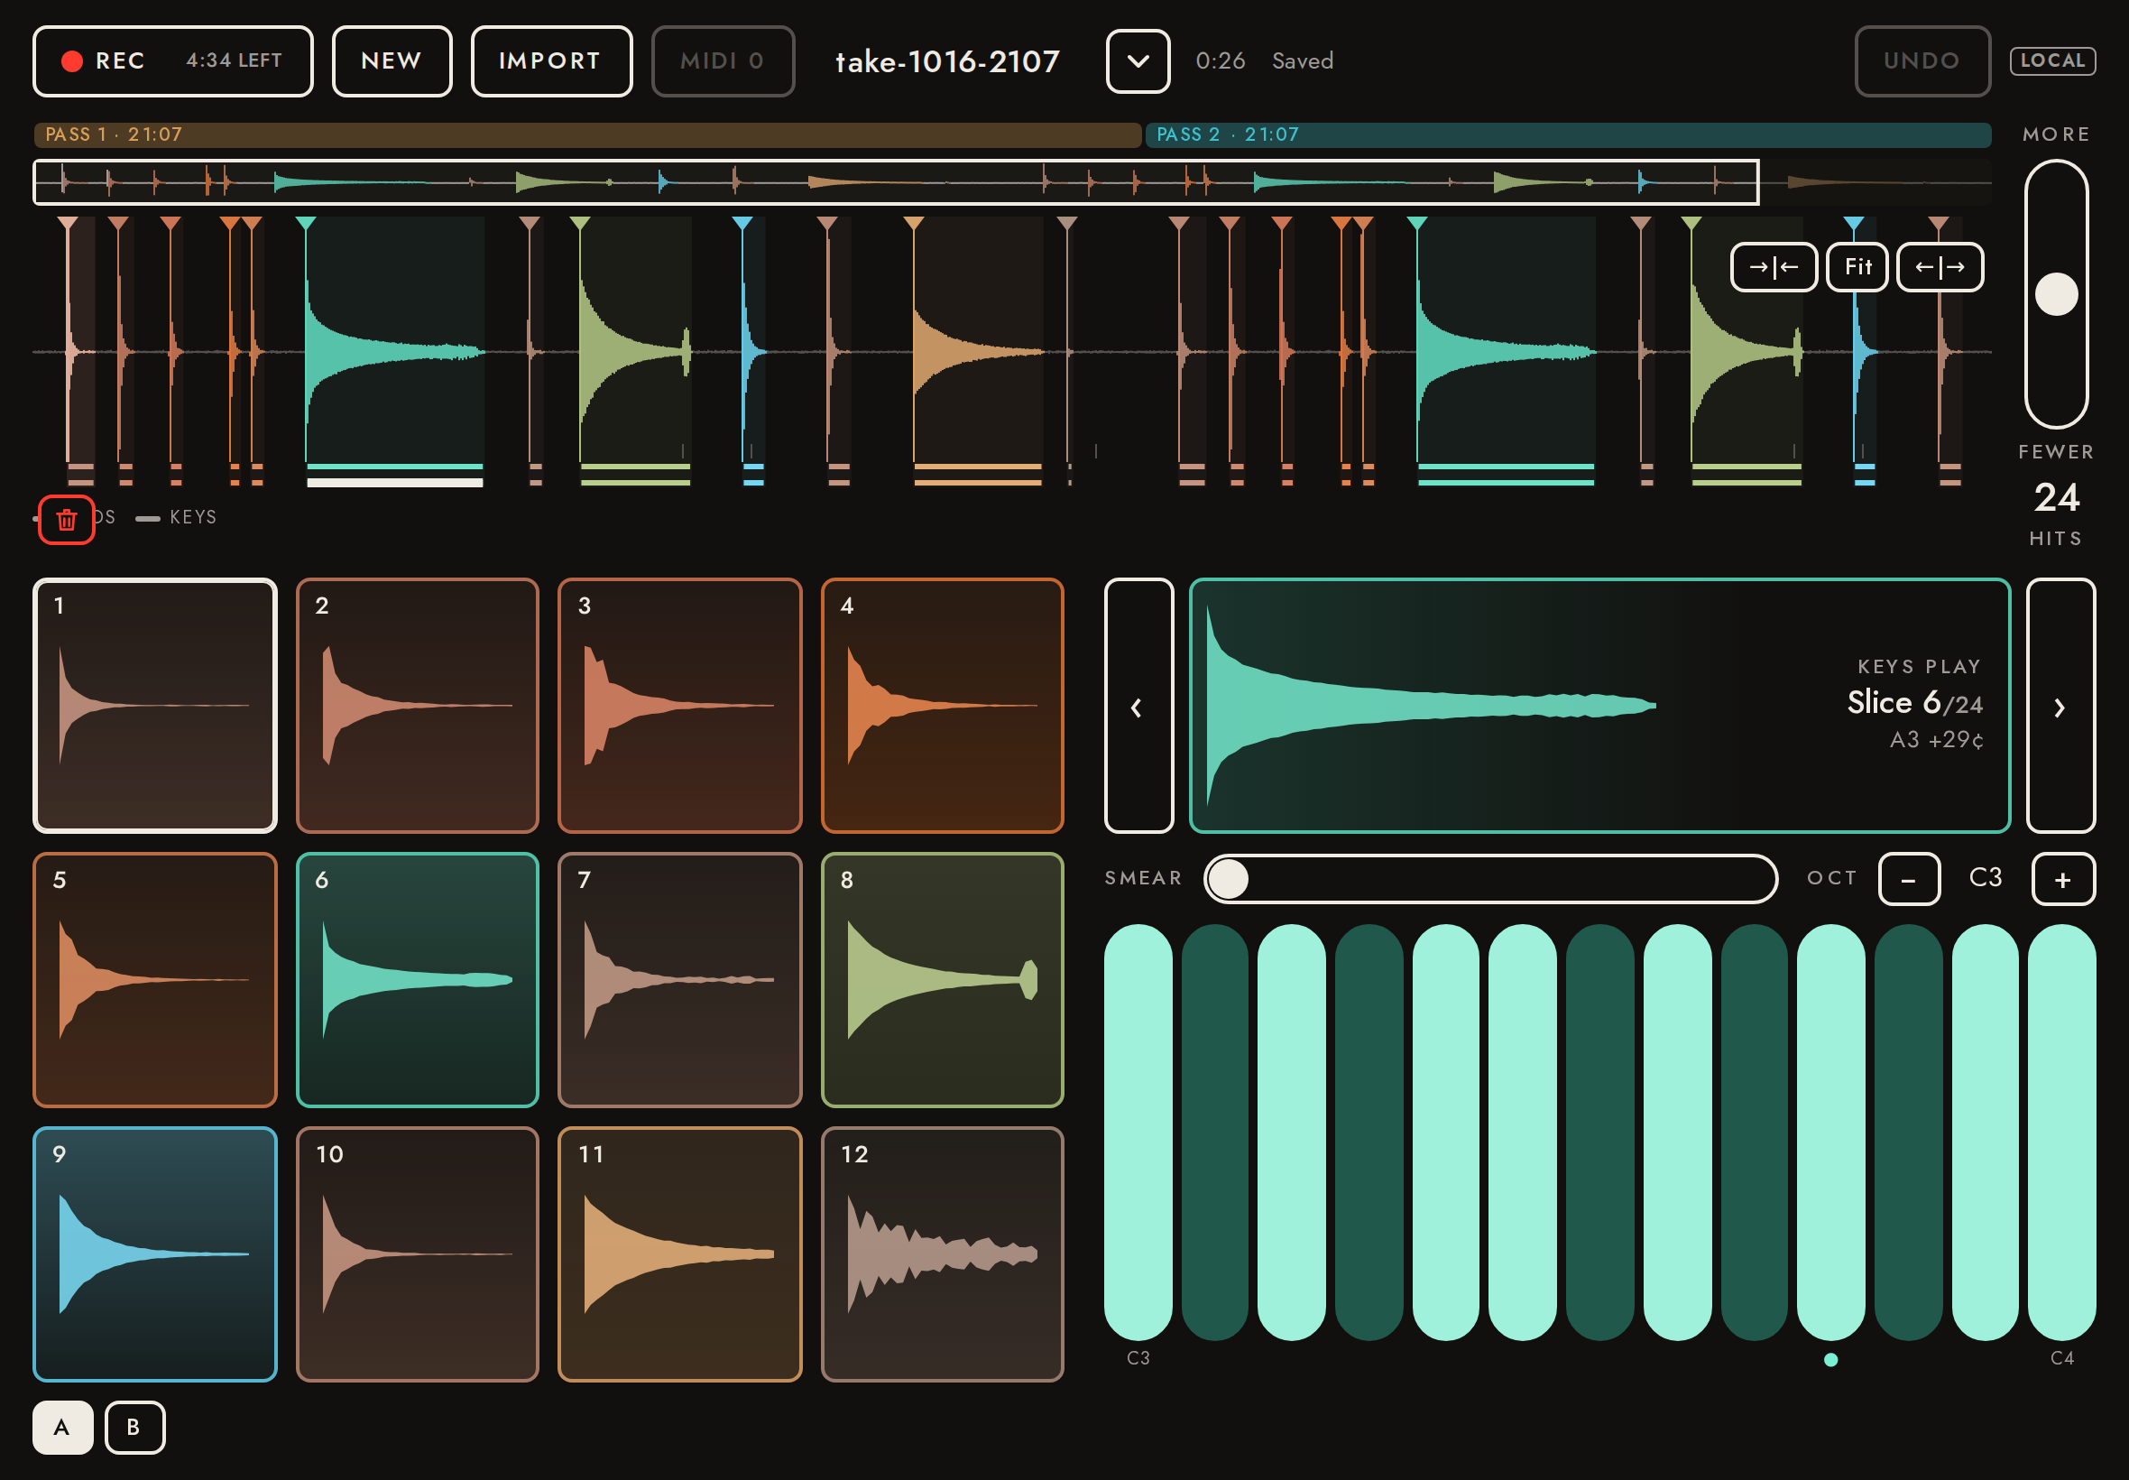The width and height of the screenshot is (2129, 1480).
Task: Click the UNDO button
Action: point(1922,61)
